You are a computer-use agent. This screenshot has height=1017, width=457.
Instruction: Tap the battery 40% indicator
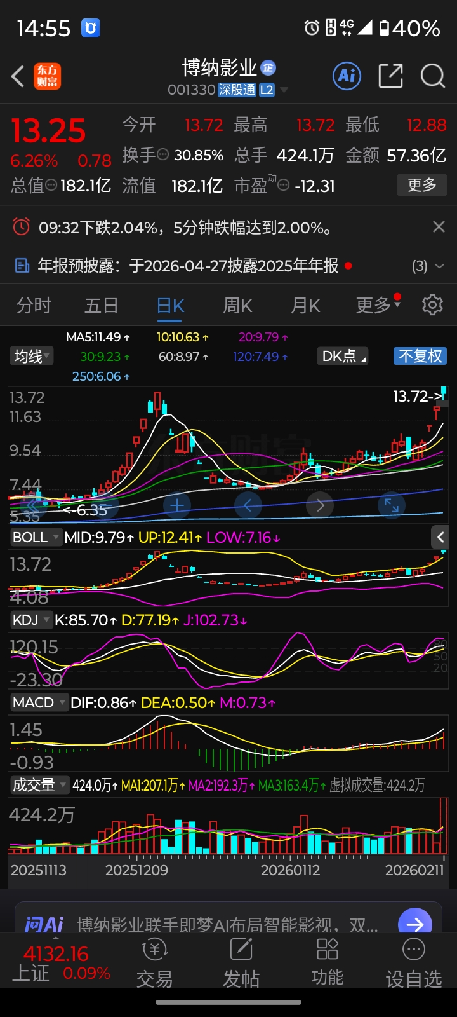tap(409, 28)
